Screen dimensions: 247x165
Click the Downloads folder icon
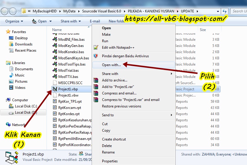11,44
